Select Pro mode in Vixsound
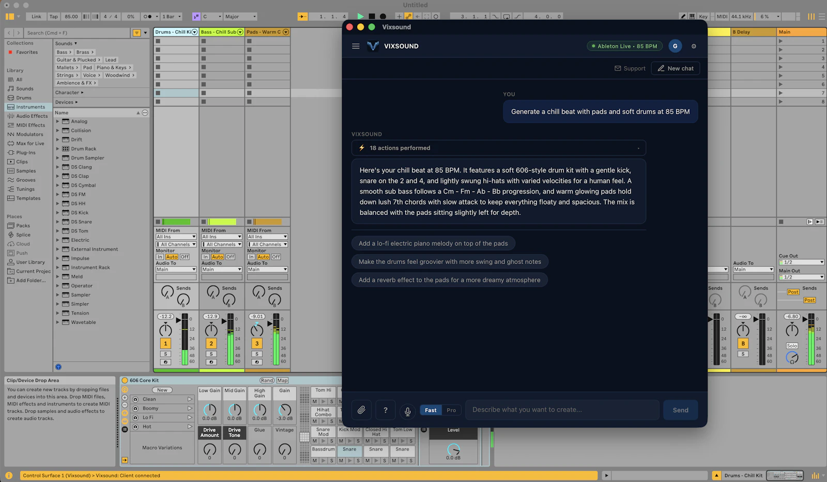The width and height of the screenshot is (827, 482). 451,410
